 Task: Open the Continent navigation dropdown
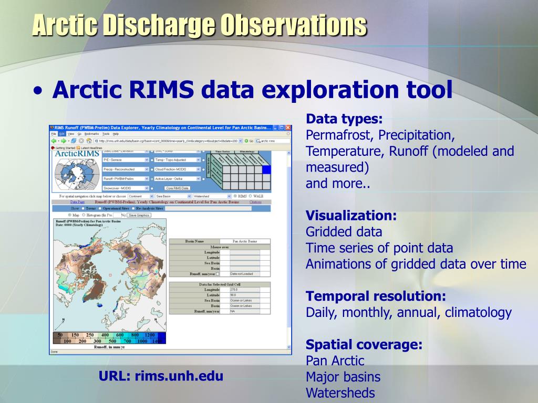point(141,196)
